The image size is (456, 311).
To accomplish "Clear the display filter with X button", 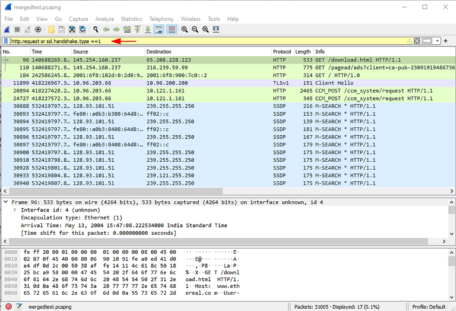I will tap(417, 41).
